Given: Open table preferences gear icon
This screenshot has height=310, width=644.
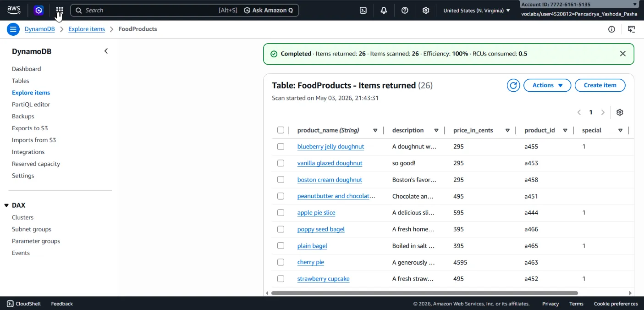Looking at the screenshot, I should (x=620, y=112).
